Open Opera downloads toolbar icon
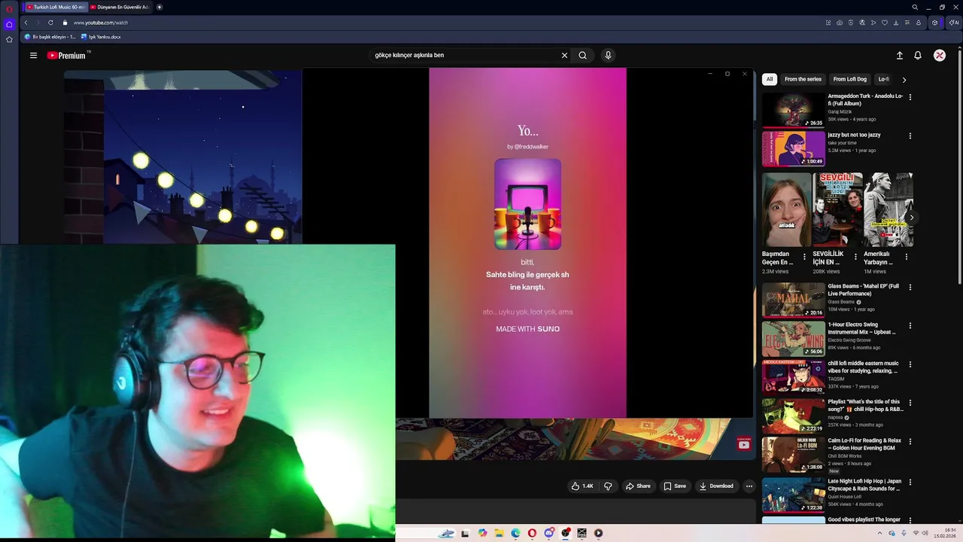 (x=896, y=23)
